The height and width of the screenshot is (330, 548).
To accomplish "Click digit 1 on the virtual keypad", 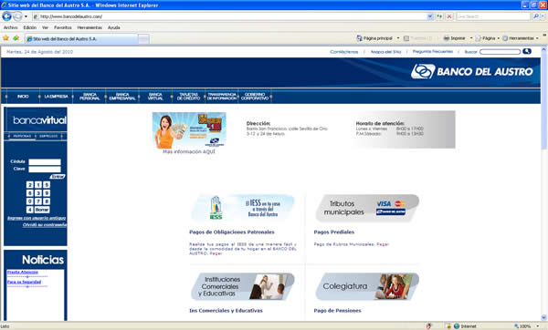I will click(x=38, y=185).
